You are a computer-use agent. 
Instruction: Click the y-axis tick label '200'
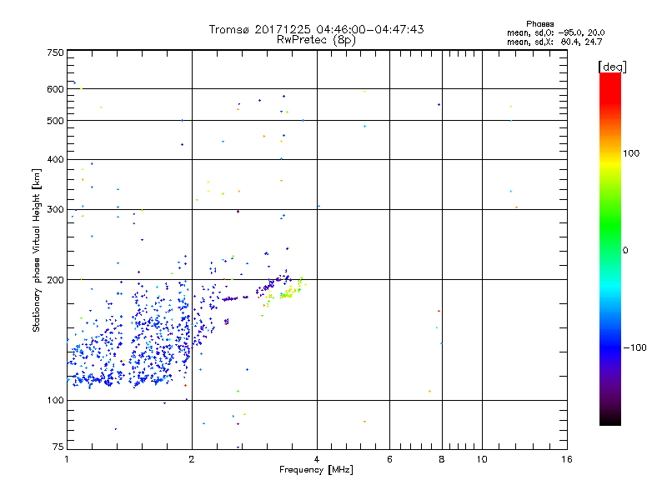click(x=55, y=280)
